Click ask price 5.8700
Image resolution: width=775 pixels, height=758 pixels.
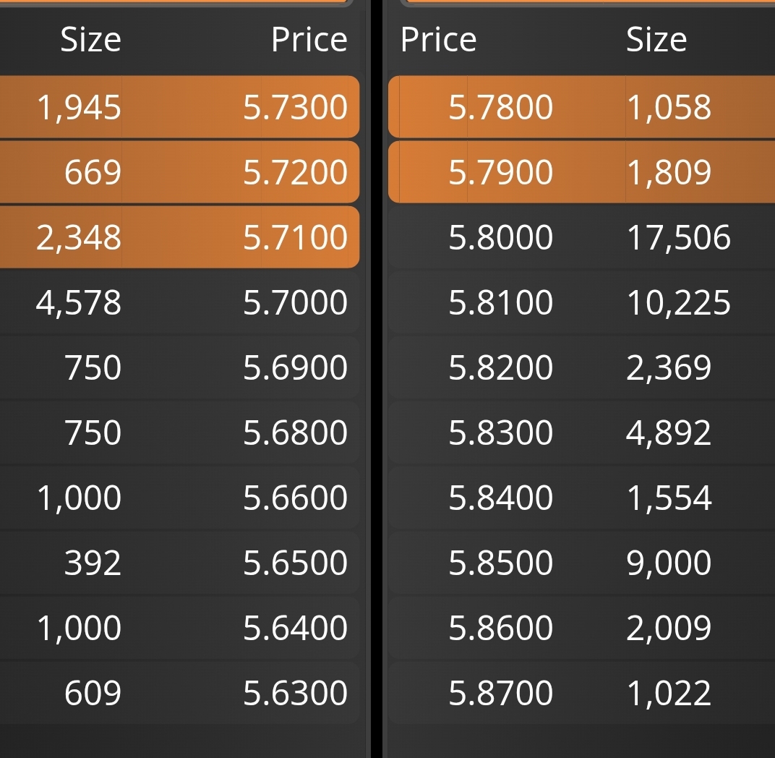point(501,693)
